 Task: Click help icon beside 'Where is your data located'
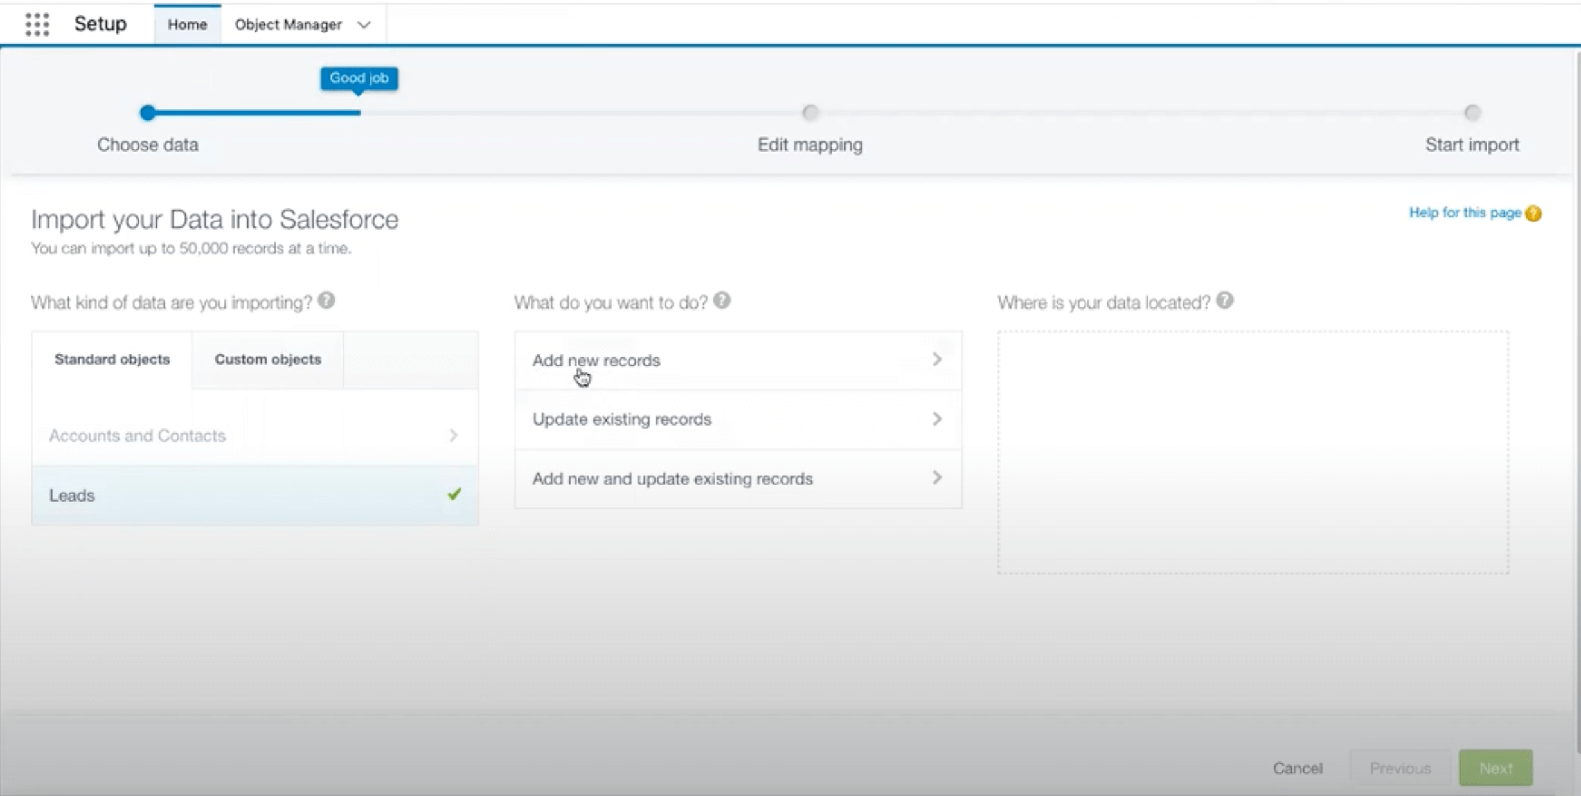(1224, 300)
